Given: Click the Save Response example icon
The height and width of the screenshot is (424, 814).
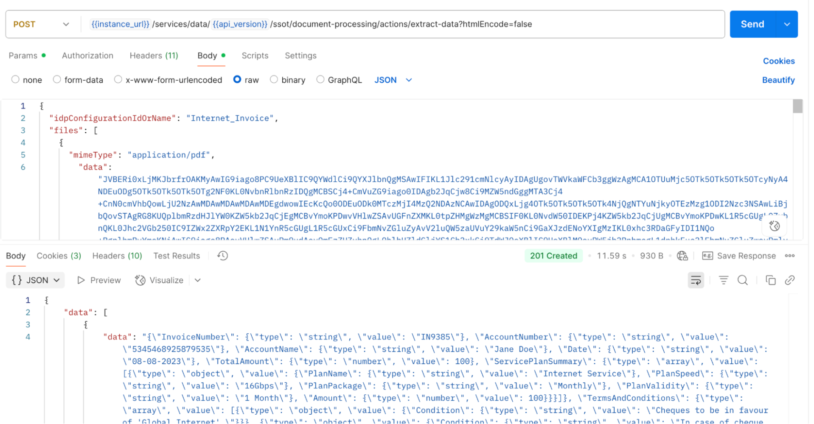Looking at the screenshot, I should [x=707, y=256].
